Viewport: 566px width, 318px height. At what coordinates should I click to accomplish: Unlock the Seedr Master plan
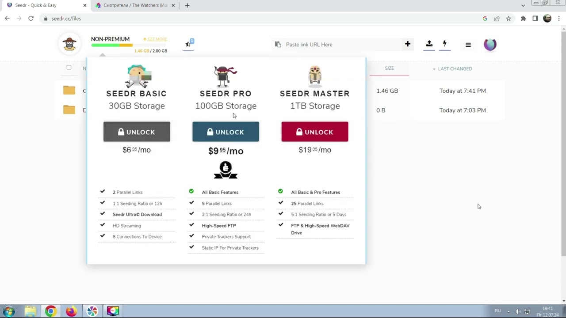pos(315,132)
